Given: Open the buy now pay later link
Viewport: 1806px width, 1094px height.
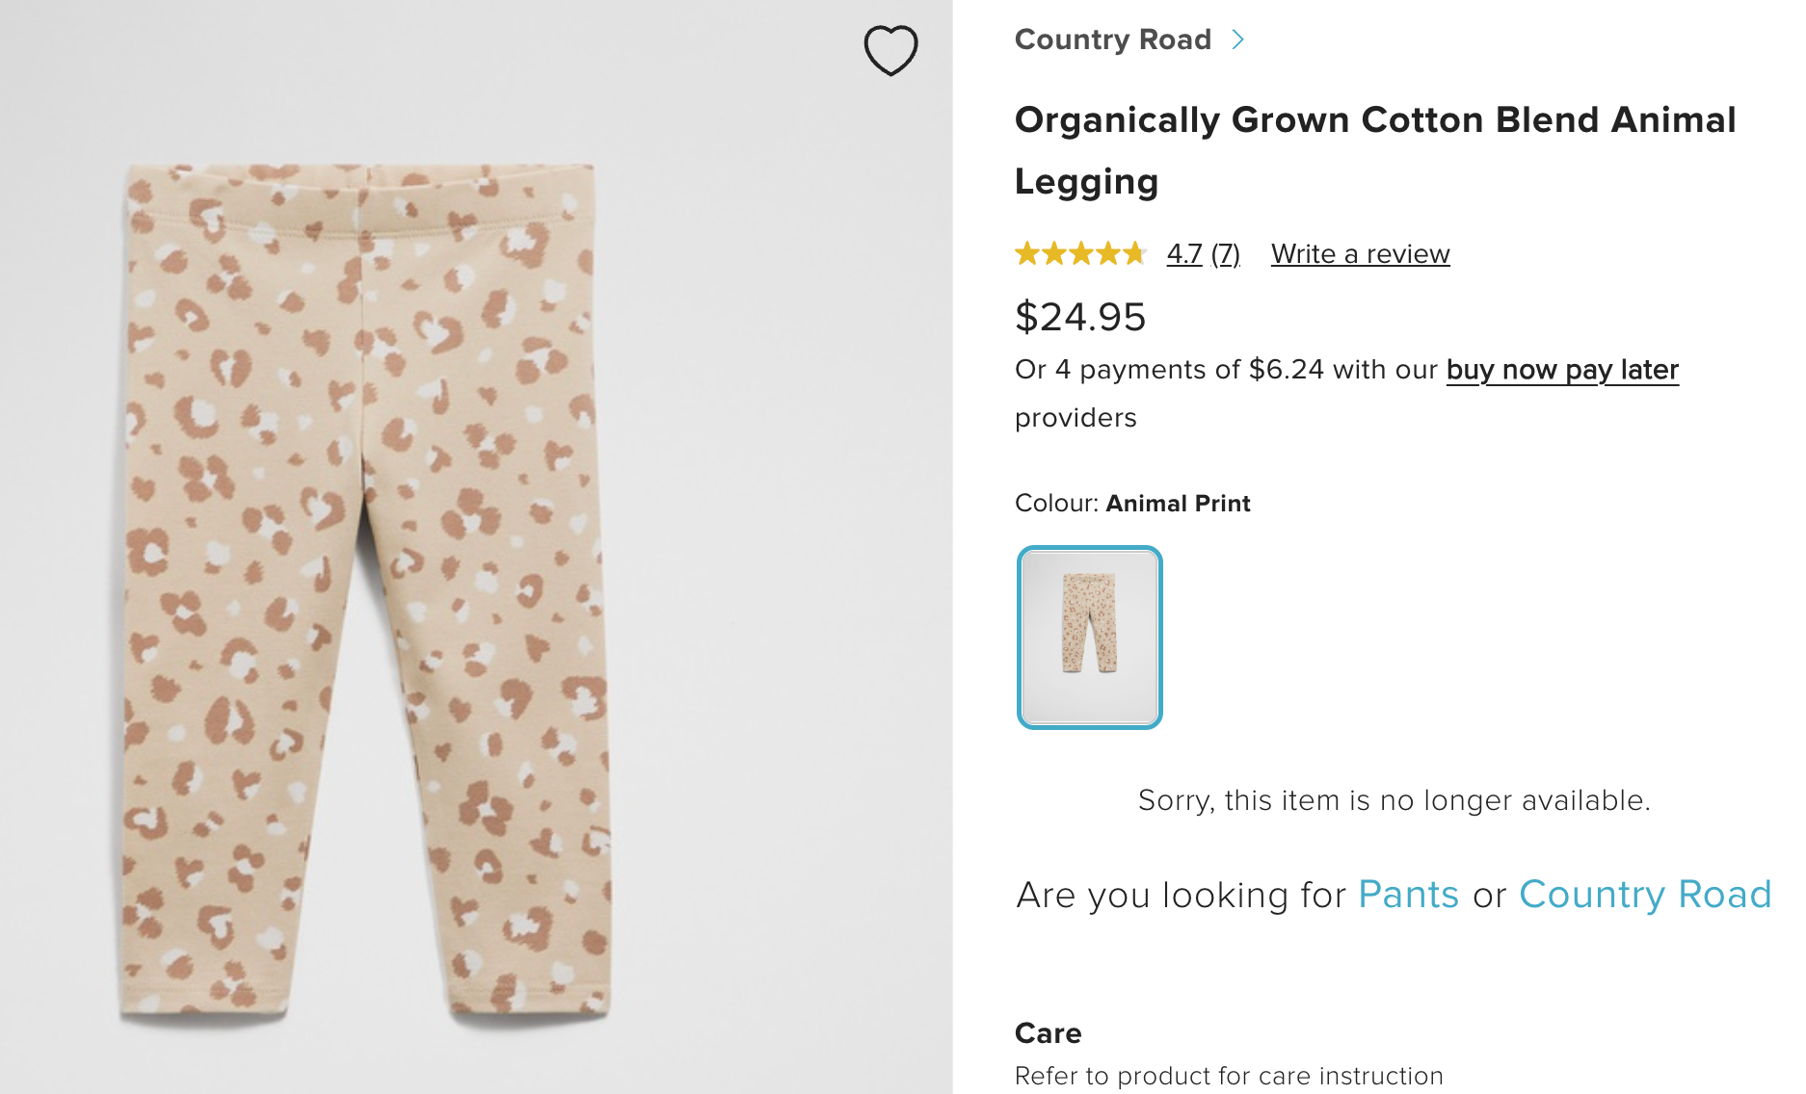Looking at the screenshot, I should (1562, 370).
